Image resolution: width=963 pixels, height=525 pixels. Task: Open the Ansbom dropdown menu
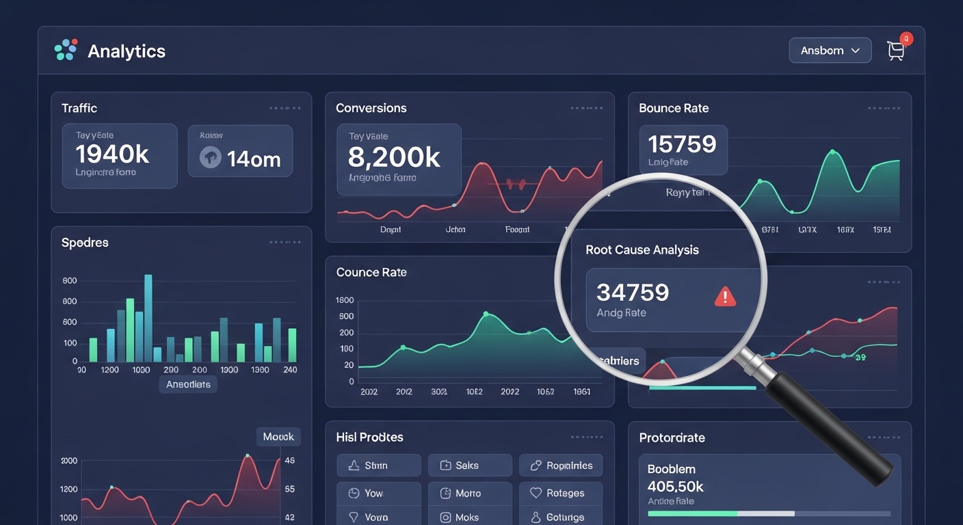[830, 51]
